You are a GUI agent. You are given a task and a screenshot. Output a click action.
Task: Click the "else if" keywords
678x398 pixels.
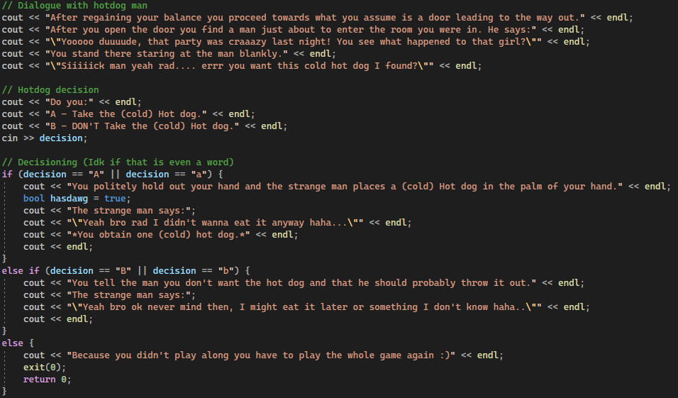23,270
